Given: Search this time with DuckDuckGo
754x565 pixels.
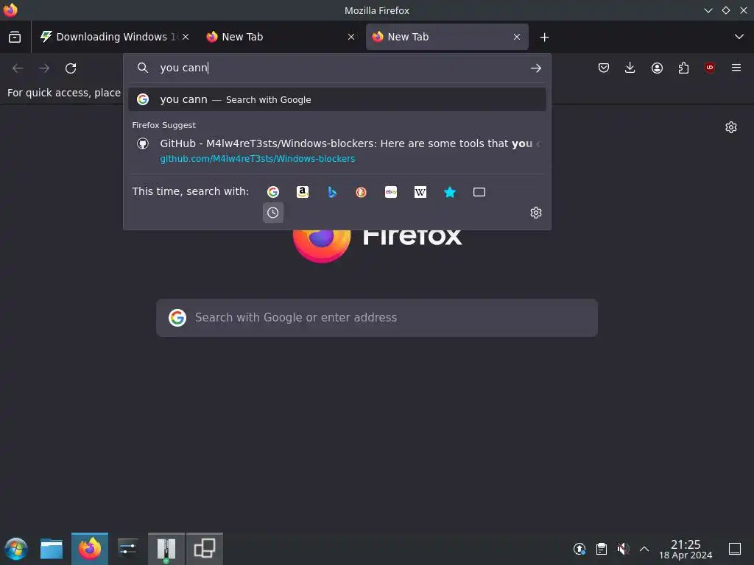Looking at the screenshot, I should pos(361,192).
